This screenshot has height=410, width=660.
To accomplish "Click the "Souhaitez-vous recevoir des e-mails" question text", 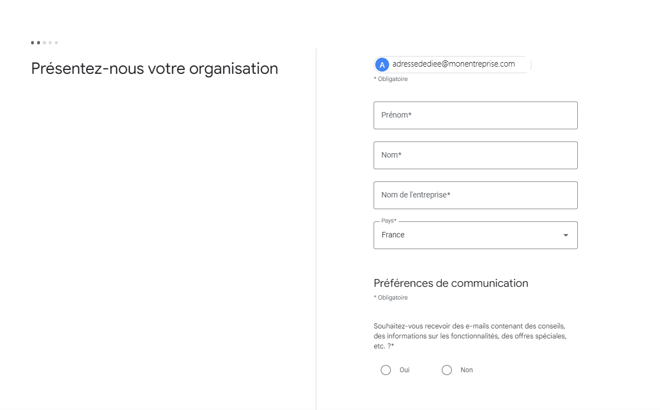I will [x=470, y=336].
